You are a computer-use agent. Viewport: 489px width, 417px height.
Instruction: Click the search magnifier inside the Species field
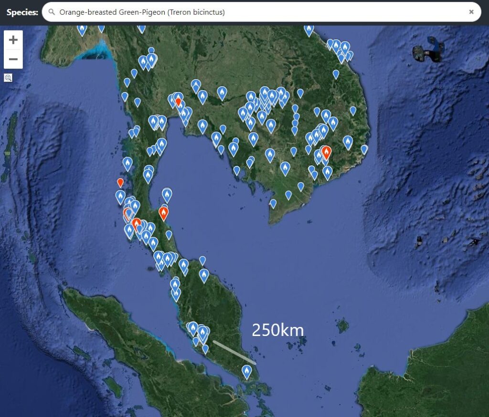coord(52,12)
